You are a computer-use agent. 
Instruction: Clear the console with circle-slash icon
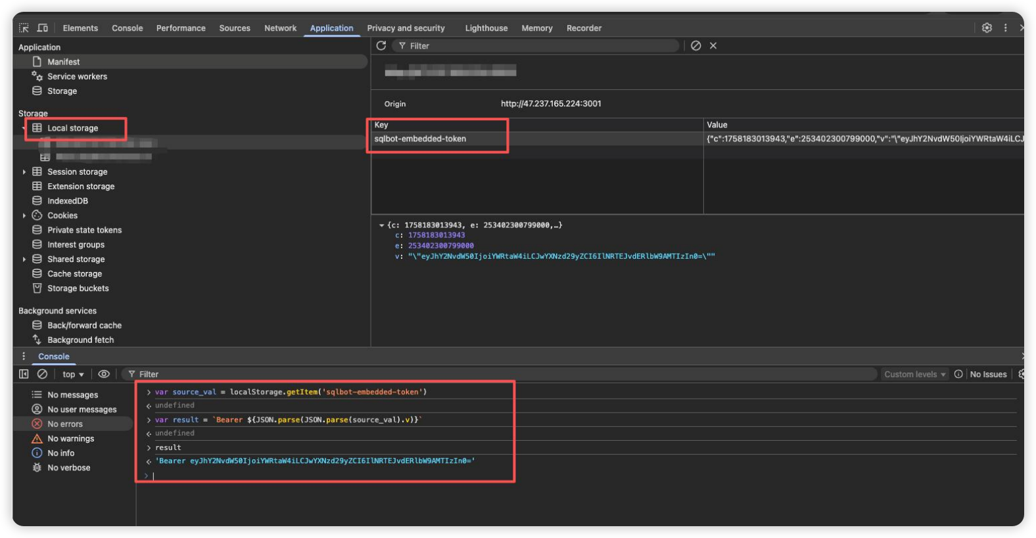[x=42, y=374]
